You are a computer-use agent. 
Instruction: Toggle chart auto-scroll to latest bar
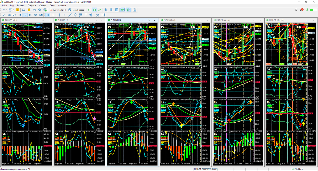(x=123, y=10)
